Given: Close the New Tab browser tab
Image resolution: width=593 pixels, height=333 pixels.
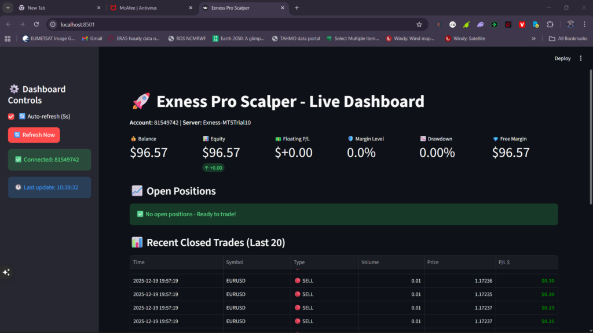Looking at the screenshot, I should click(98, 8).
